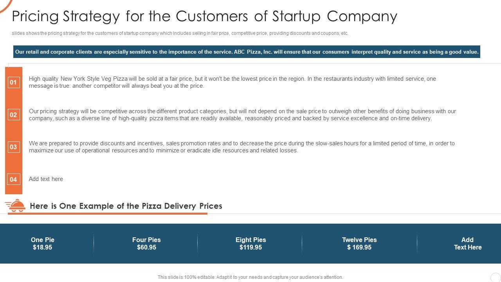
Task: Select the 04 number badge
Action: point(13,179)
